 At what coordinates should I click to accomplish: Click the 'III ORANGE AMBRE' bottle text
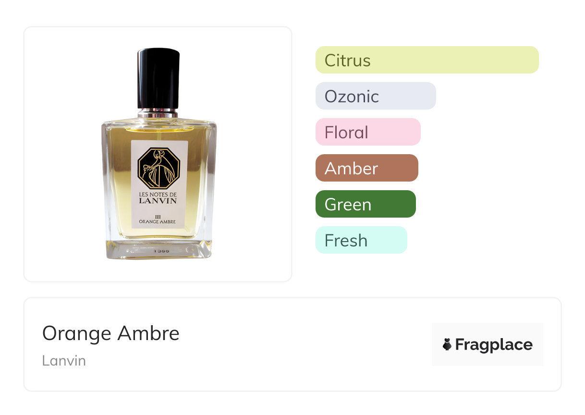coord(158,219)
